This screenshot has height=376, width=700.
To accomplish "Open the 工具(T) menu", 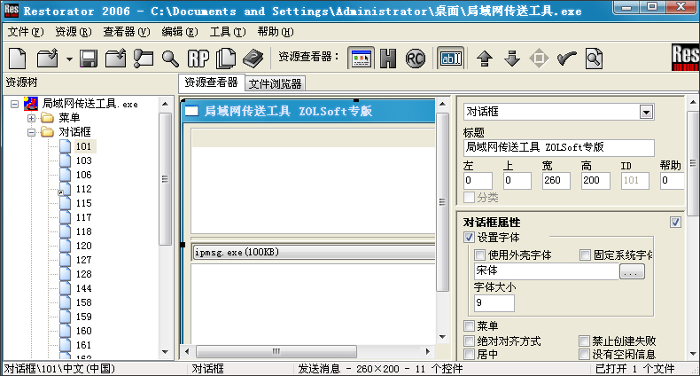I will point(228,32).
